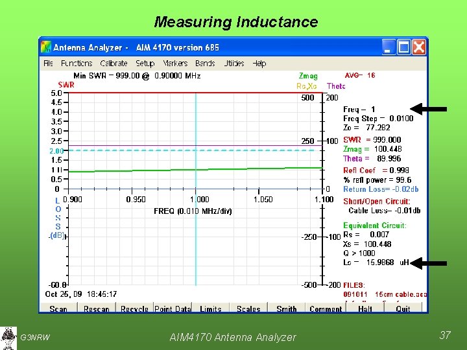
Task: Open the Bands menu
Action: point(205,63)
